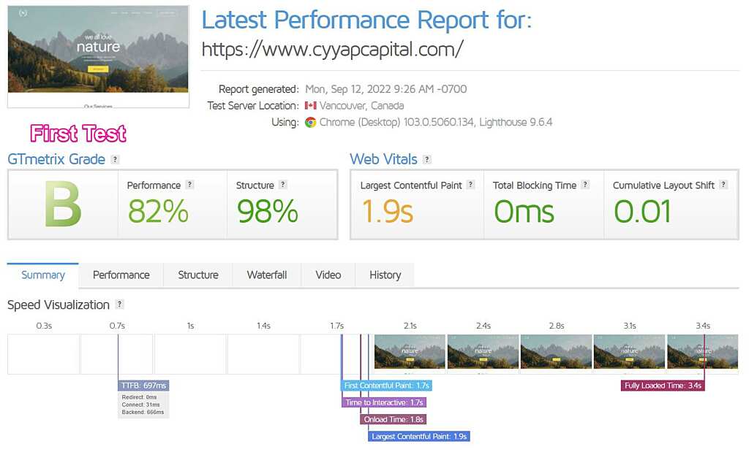This screenshot has height=452, width=749.
Task: Click the Latest Performance Report for heading
Action: [x=367, y=20]
